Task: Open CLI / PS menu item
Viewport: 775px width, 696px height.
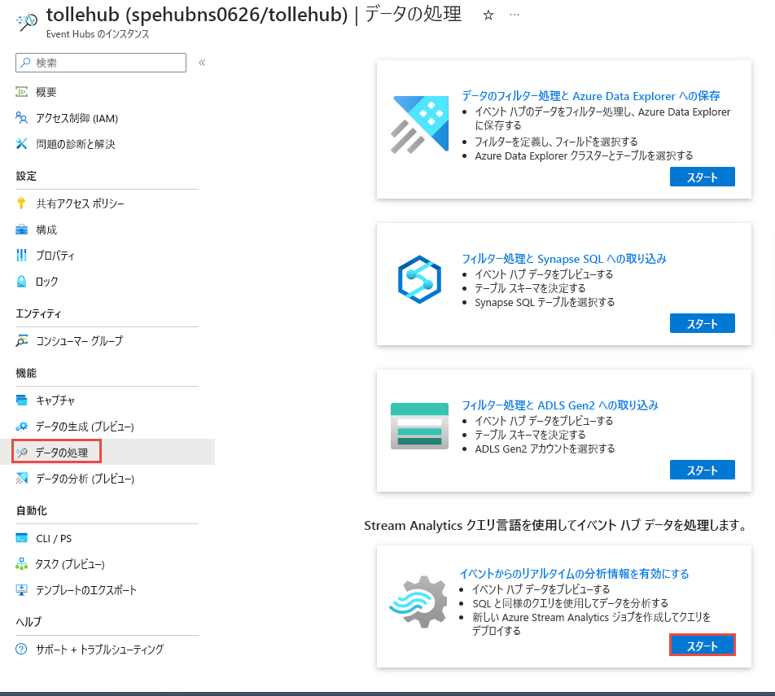Action: pyautogui.click(x=54, y=538)
